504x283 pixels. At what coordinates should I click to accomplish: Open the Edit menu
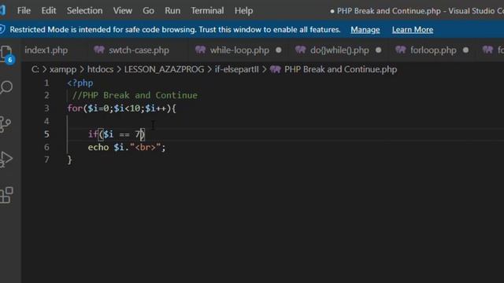(49, 10)
